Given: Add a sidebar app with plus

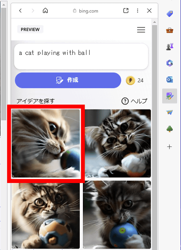Looking at the screenshot, I should (170, 147).
